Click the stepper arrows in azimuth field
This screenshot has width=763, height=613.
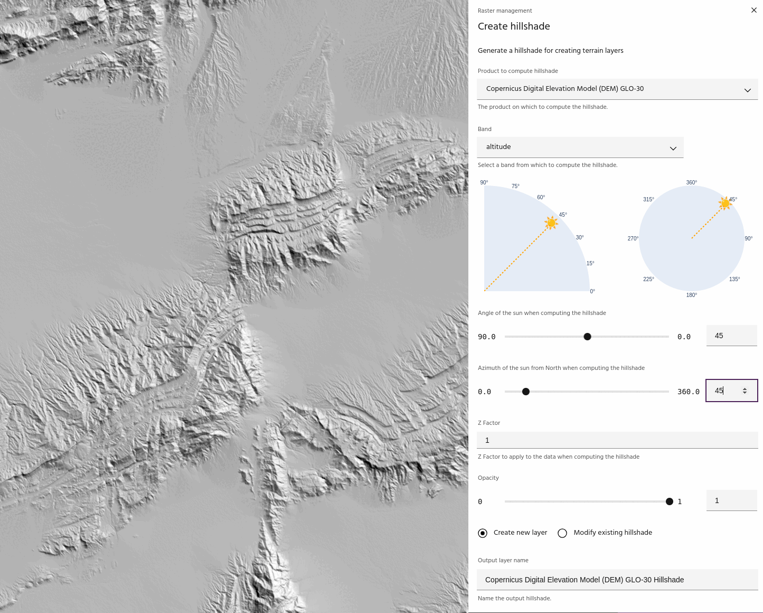pos(745,391)
